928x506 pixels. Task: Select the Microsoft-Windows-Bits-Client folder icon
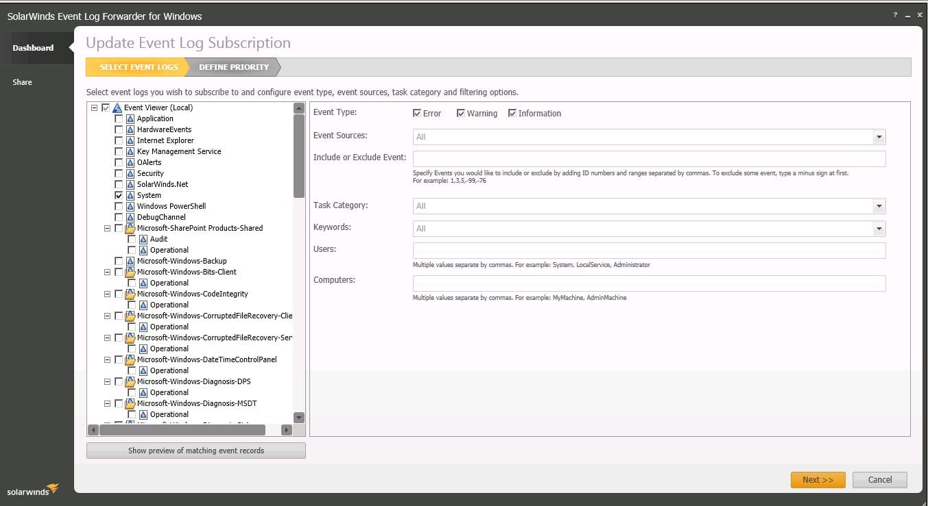tap(130, 272)
